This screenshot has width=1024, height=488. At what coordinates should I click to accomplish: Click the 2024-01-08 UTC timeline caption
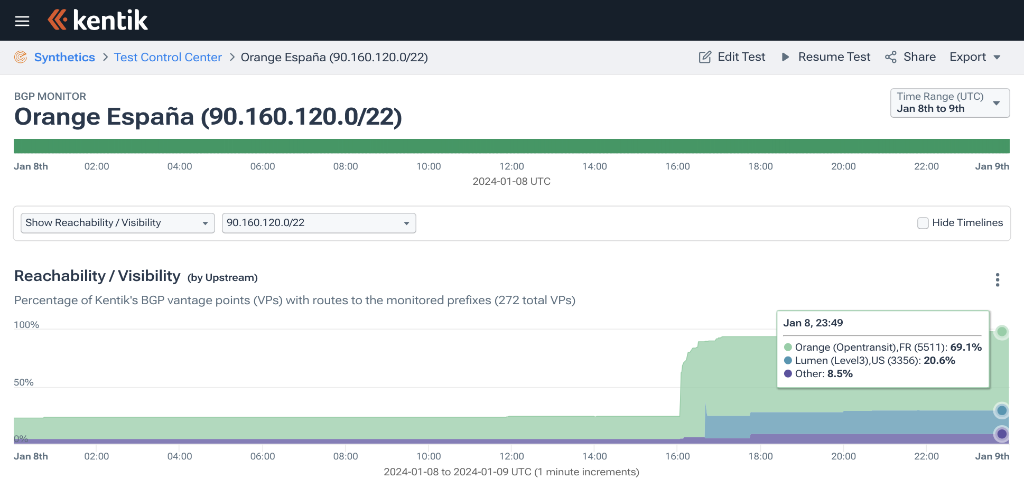pyautogui.click(x=511, y=181)
